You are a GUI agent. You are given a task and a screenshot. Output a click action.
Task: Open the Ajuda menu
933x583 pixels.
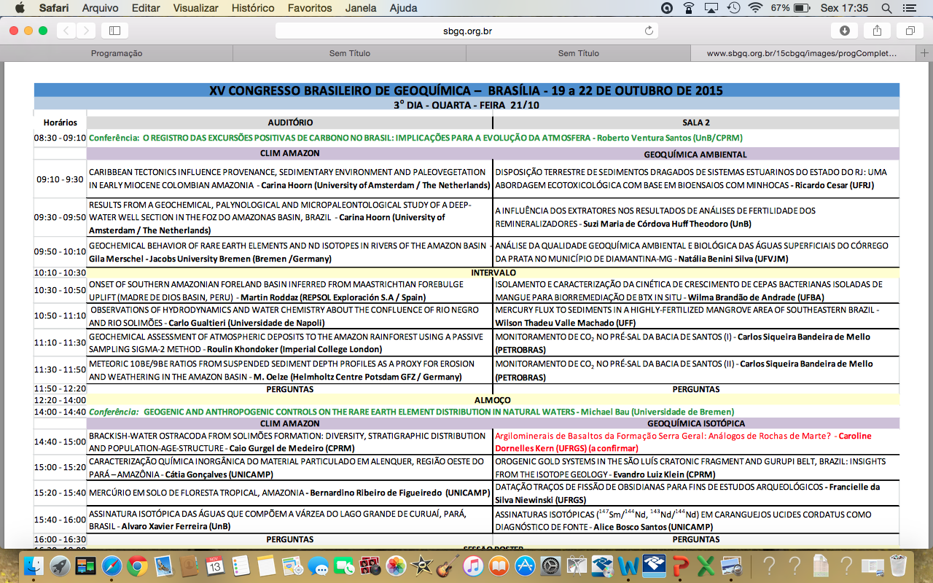click(x=404, y=8)
